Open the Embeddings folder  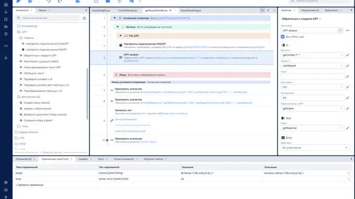29,26
